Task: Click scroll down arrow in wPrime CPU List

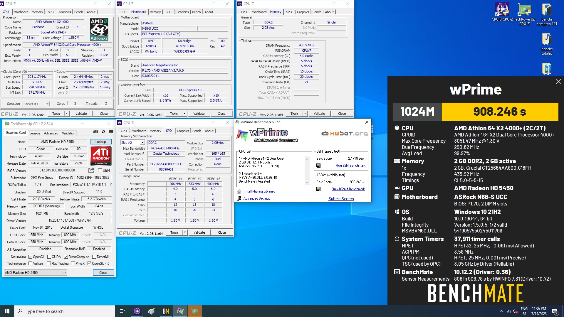Action: click(x=307, y=183)
